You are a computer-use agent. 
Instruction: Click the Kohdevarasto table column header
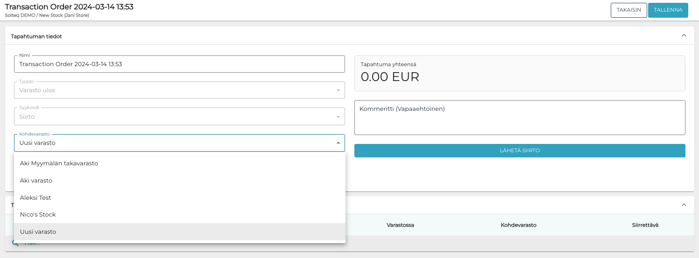518,225
